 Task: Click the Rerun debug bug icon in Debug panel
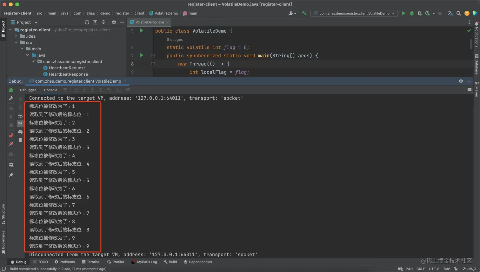(11, 90)
